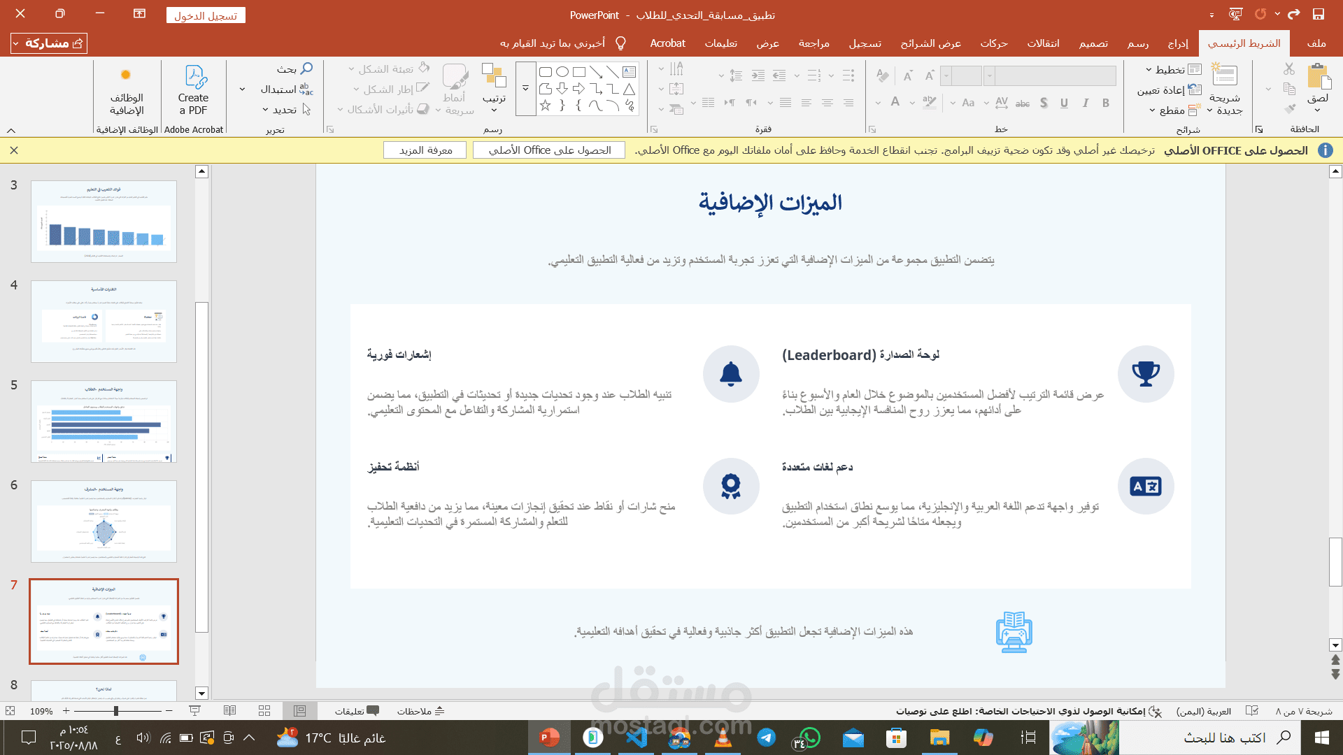The height and width of the screenshot is (755, 1343).
Task: Insert a new slide via New Slide icon
Action: click(x=1225, y=75)
